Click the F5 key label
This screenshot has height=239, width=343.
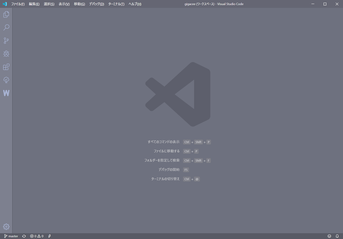click(x=186, y=170)
